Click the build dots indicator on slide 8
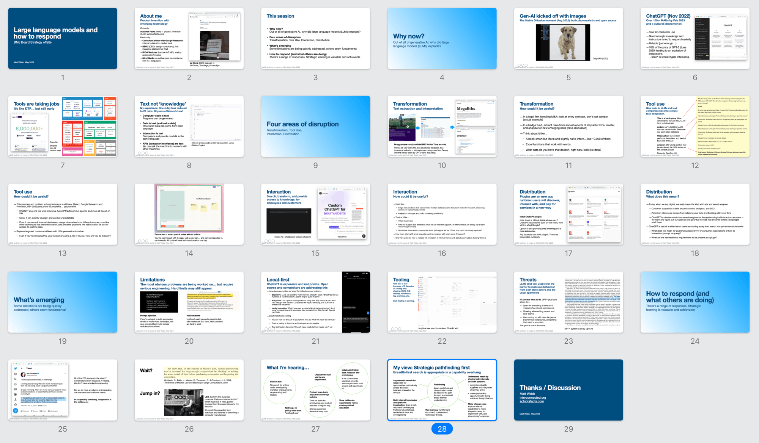759x443 pixels. (143, 153)
